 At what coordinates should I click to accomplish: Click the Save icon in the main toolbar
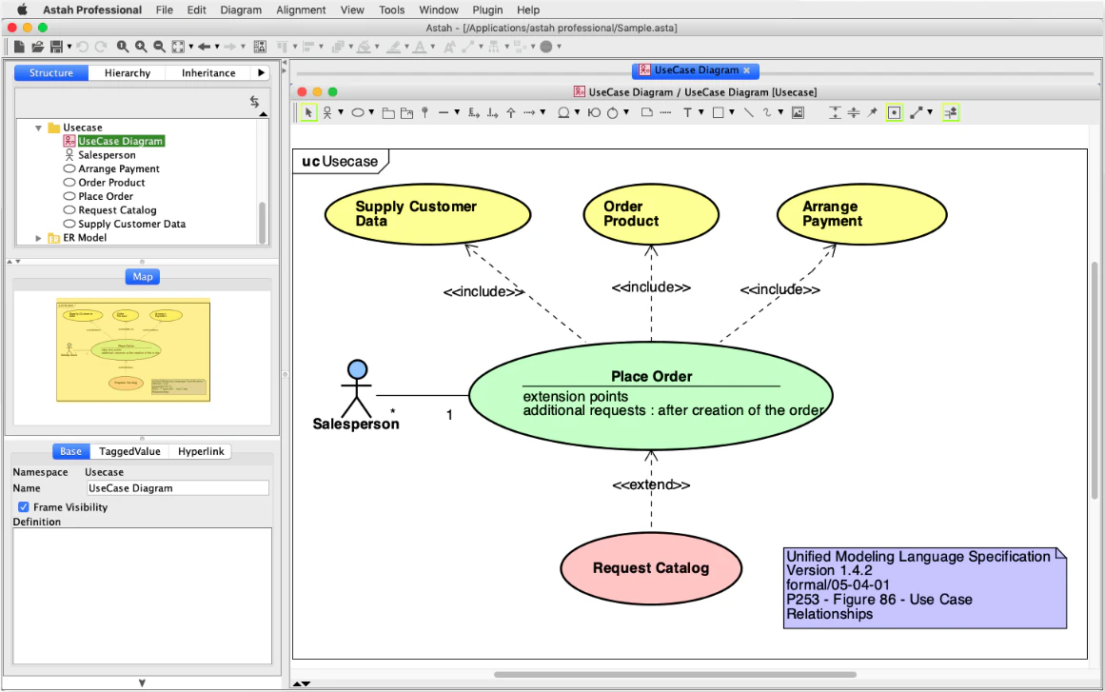[x=57, y=45]
